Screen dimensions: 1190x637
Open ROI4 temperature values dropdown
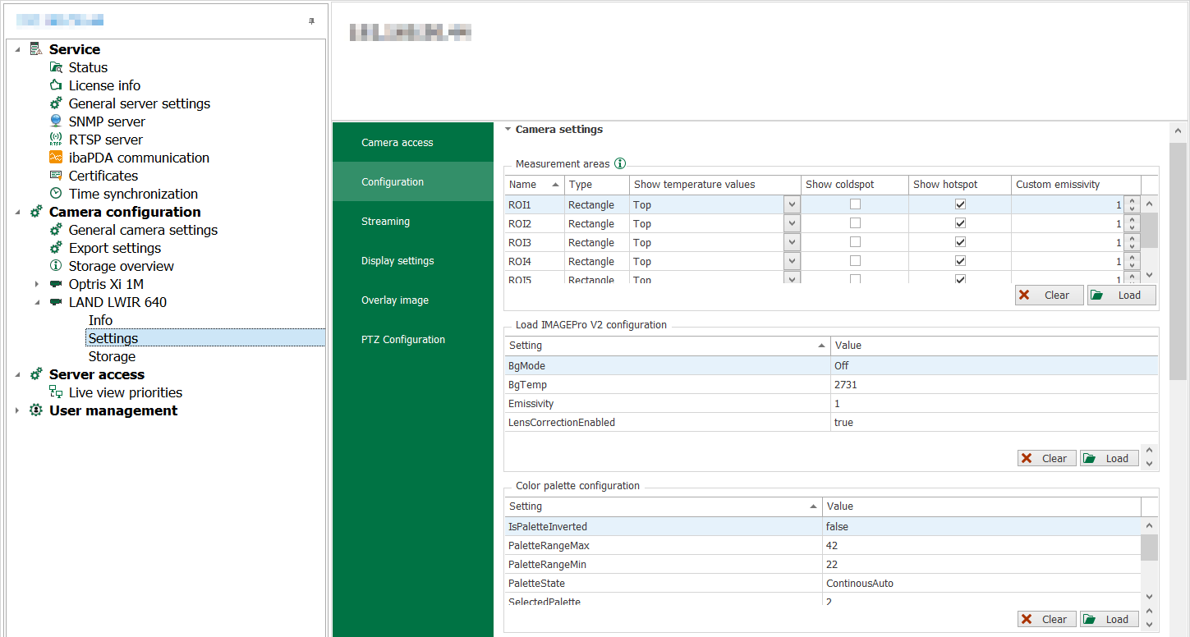coord(792,261)
